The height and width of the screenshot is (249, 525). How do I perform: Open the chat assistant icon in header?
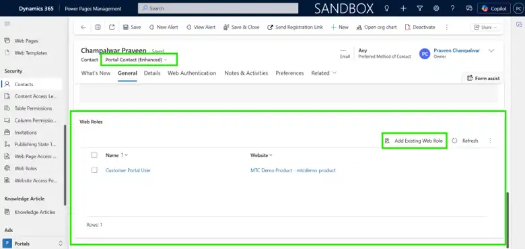[469, 8]
